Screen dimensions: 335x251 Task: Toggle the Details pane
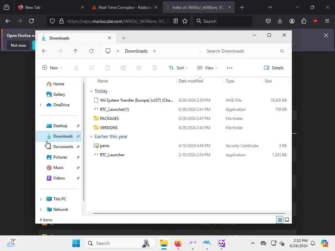tap(274, 68)
